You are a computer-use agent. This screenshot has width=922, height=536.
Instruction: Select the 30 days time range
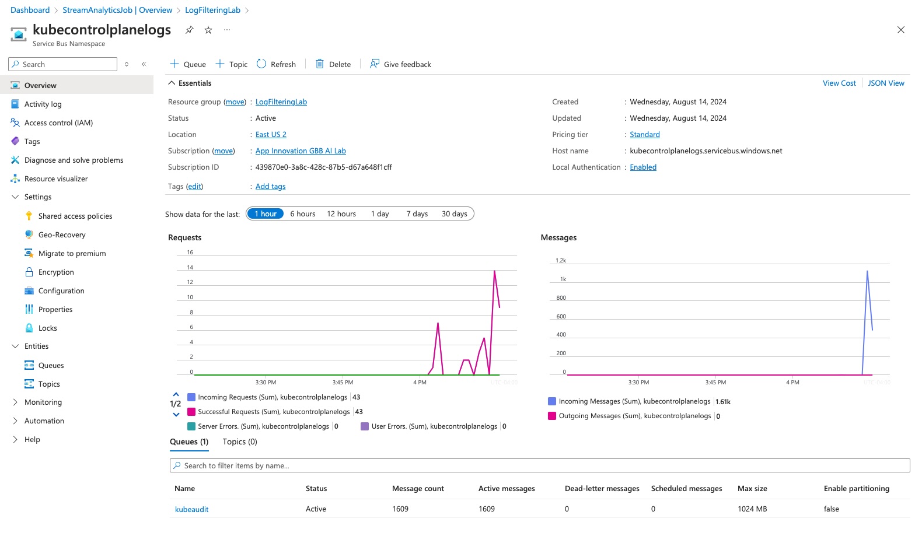[x=455, y=214]
